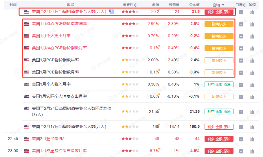
Task: Click the 重要性 column header
Action: pyautogui.click(x=128, y=5)
